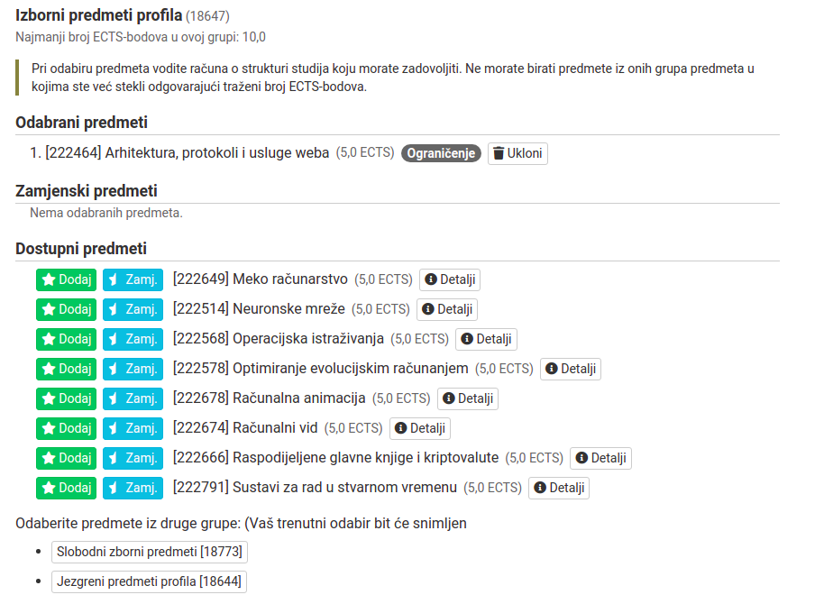Show Detalji for Sustavi za rad
Image resolution: width=824 pixels, height=604 pixels.
click(559, 488)
